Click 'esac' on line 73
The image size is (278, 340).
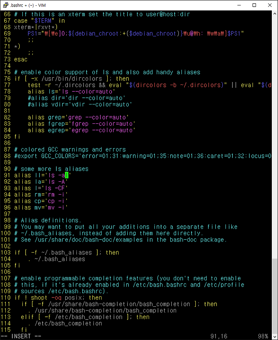tap(21, 60)
